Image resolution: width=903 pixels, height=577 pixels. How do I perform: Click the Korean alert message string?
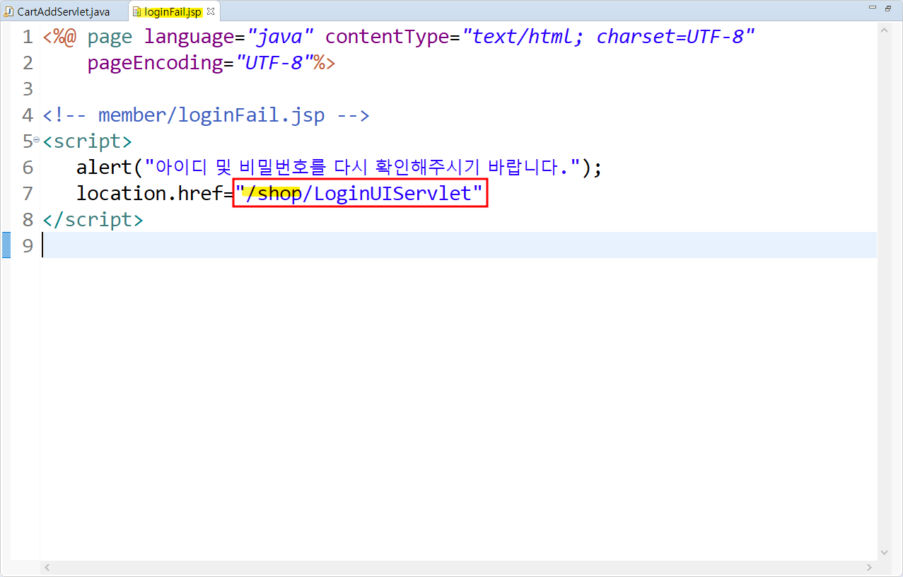[363, 168]
